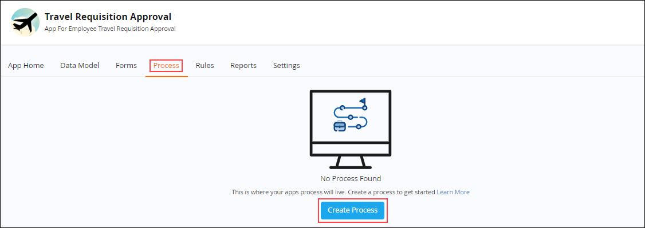
Task: Open the Rules tab
Action: [205, 66]
